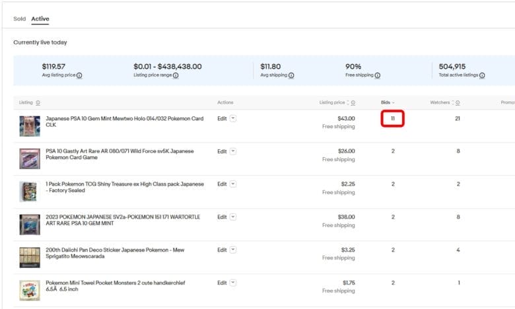
Task: Select the Active tab
Action: pyautogui.click(x=40, y=19)
